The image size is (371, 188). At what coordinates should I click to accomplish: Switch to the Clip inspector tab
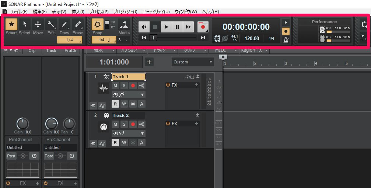[x=32, y=51]
